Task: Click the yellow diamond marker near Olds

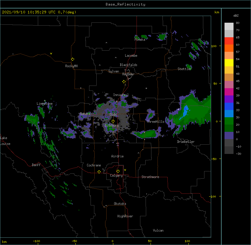Action: coord(113,121)
